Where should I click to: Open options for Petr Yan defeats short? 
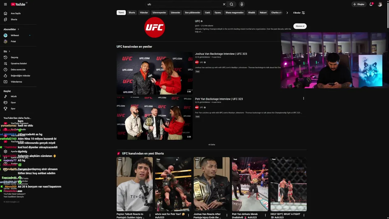tap(265, 215)
